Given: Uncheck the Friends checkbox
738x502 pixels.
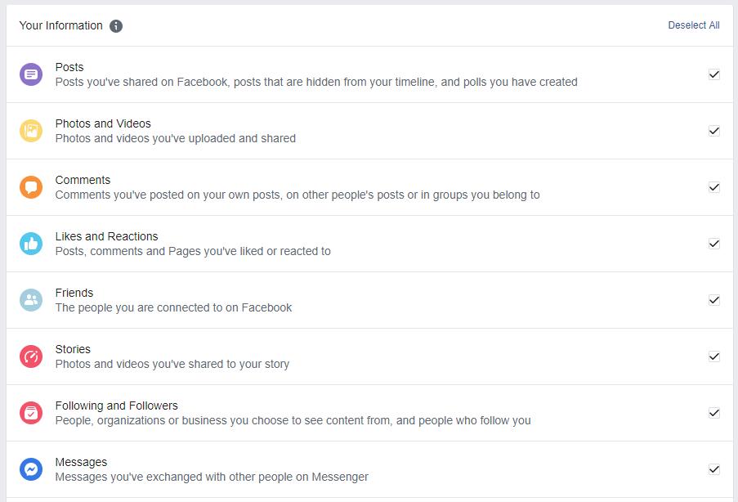Looking at the screenshot, I should tap(714, 300).
